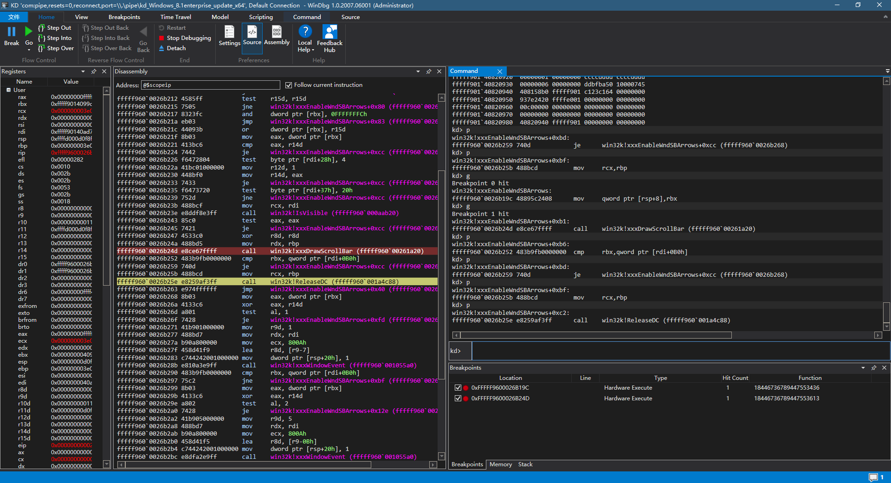Click the Disassembly vertical scrollbar

[x=441, y=274]
